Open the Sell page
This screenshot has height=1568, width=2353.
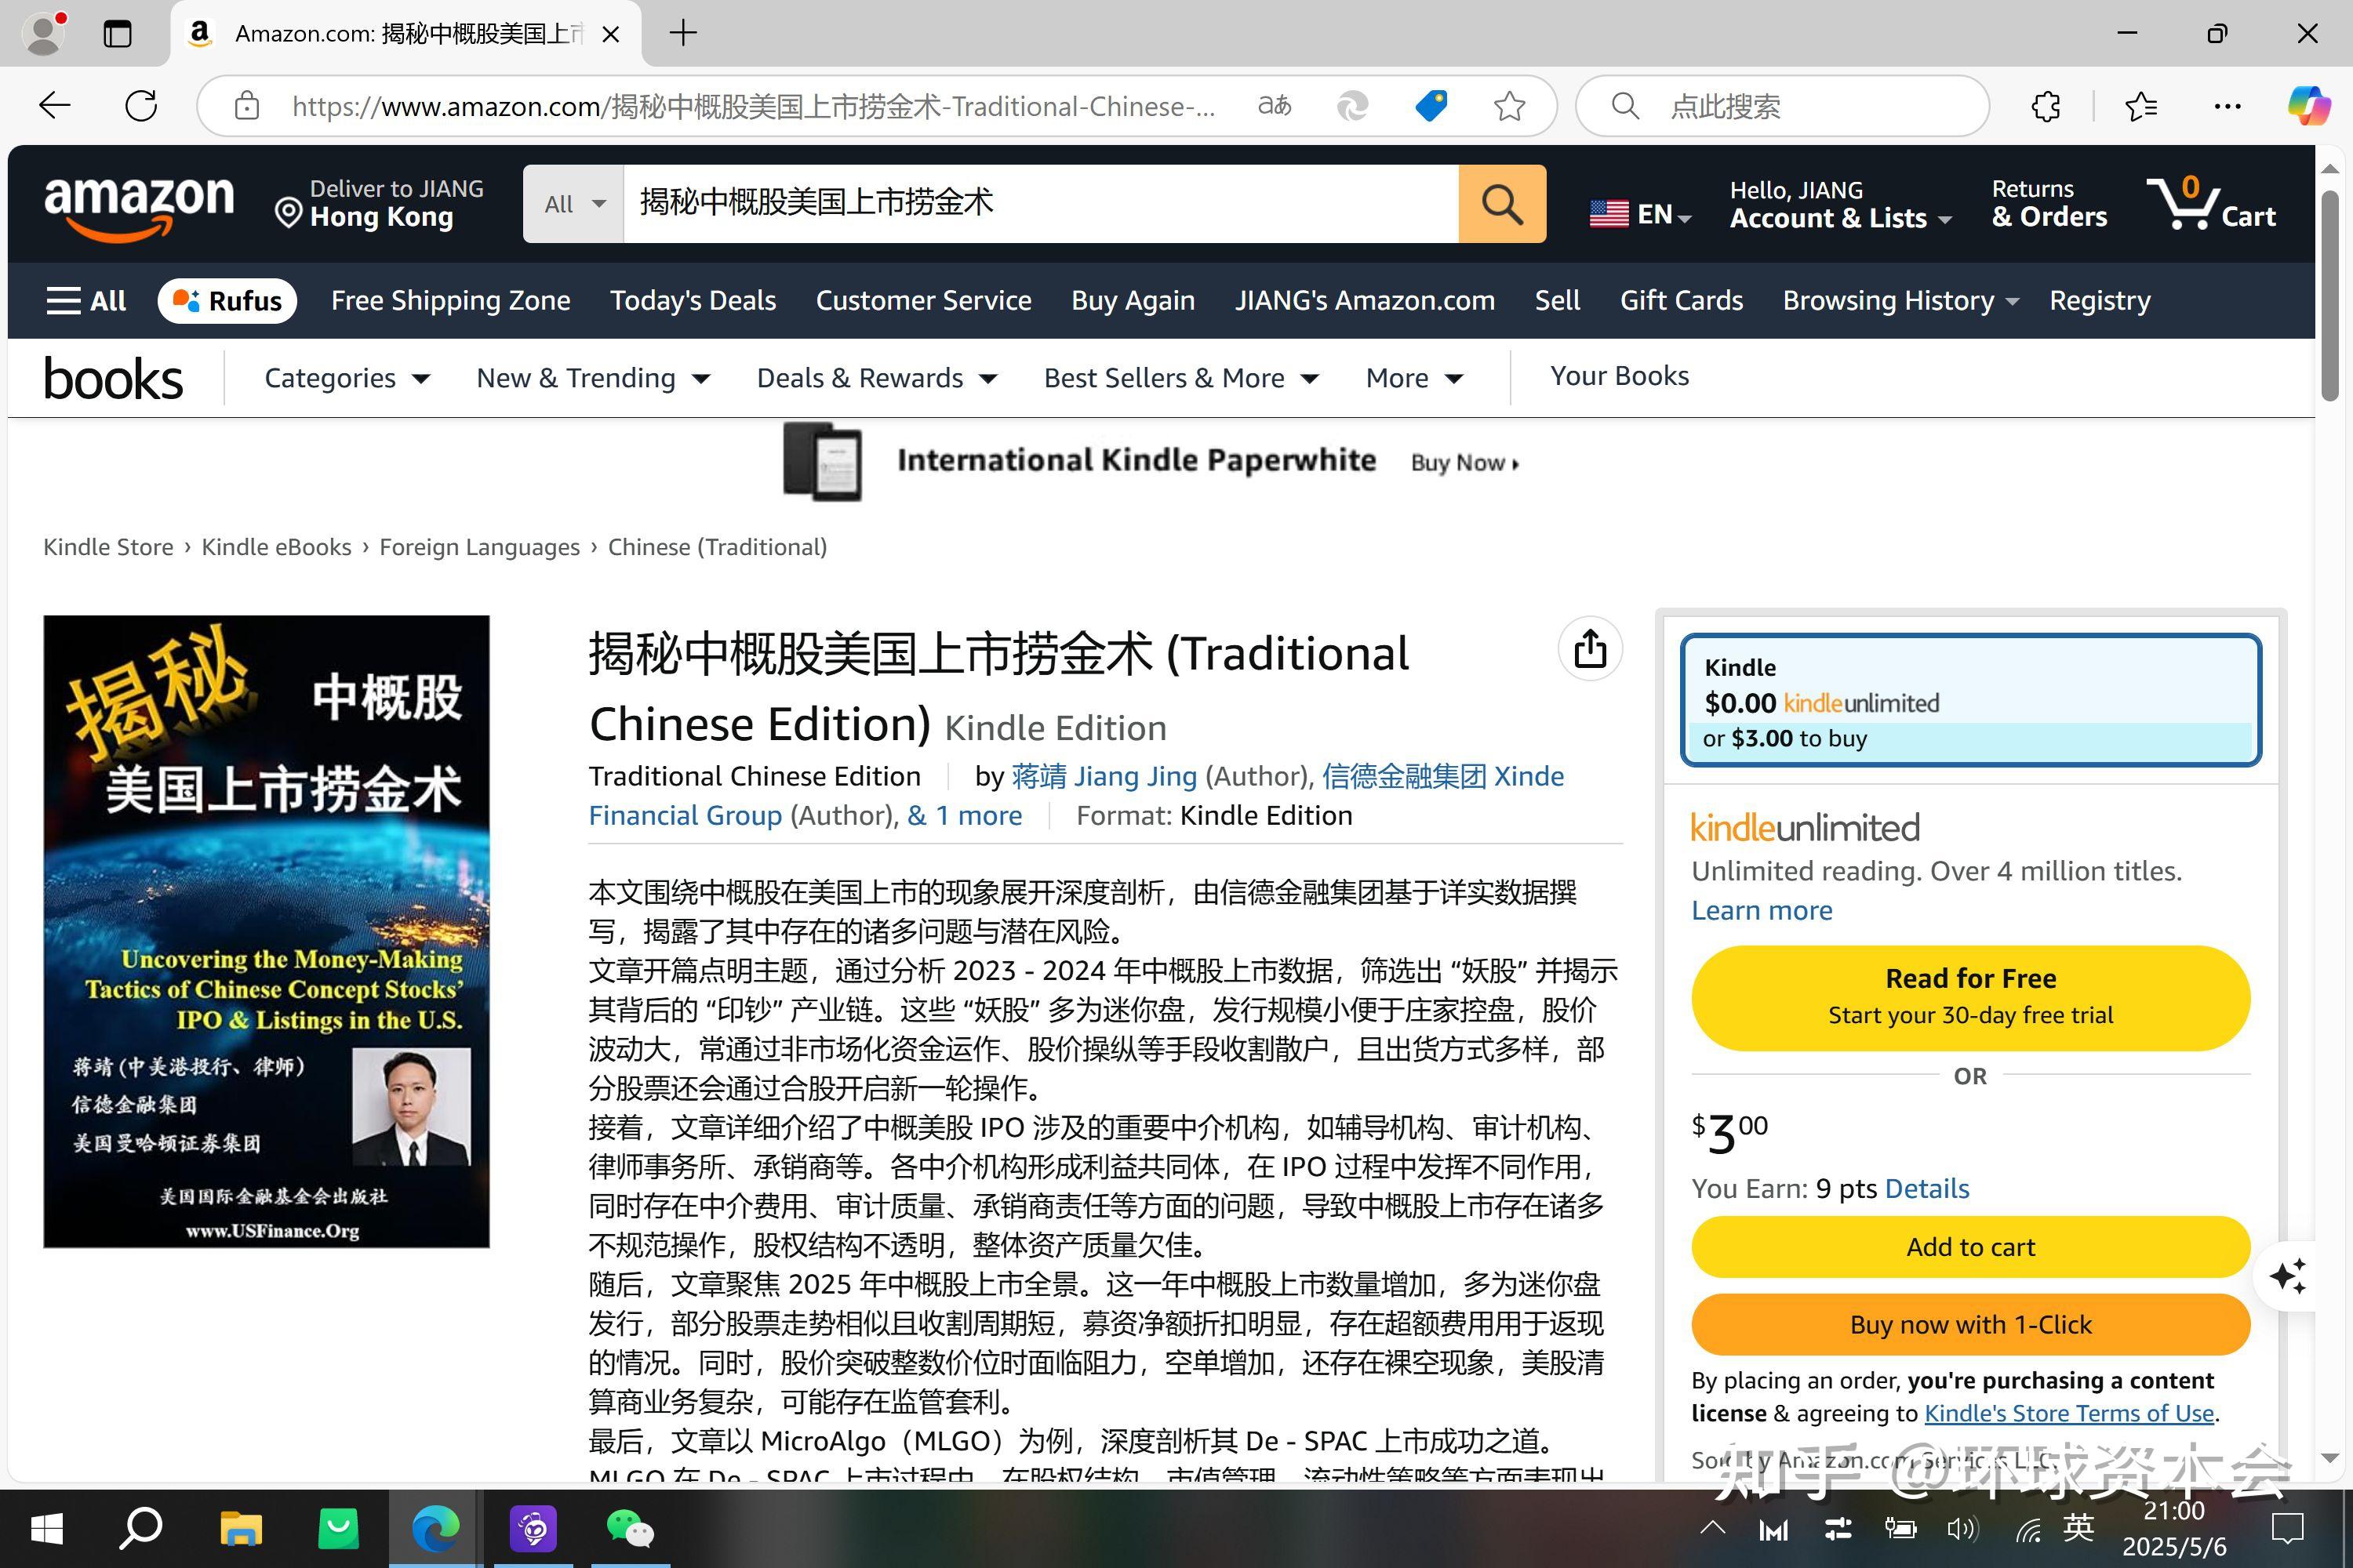click(1557, 301)
